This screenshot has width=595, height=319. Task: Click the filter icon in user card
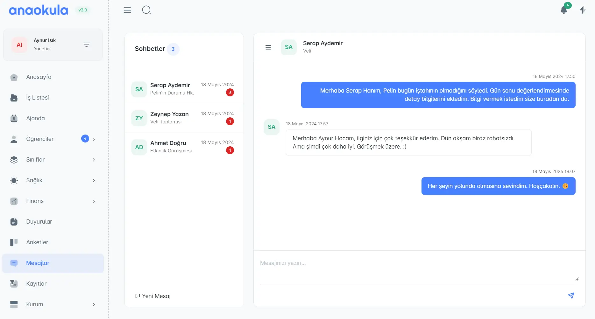click(86, 45)
